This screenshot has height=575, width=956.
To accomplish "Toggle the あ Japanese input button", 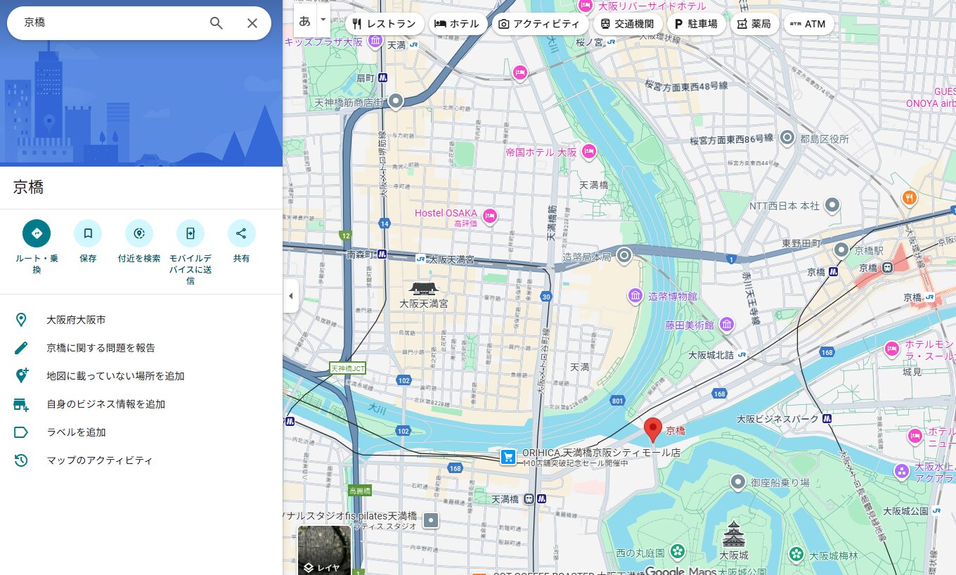I will tap(305, 21).
